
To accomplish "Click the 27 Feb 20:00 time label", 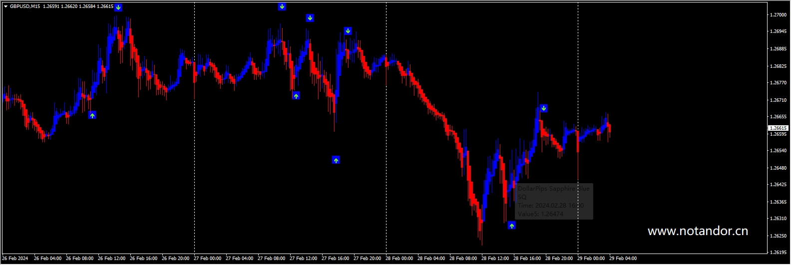I will click(368, 259).
